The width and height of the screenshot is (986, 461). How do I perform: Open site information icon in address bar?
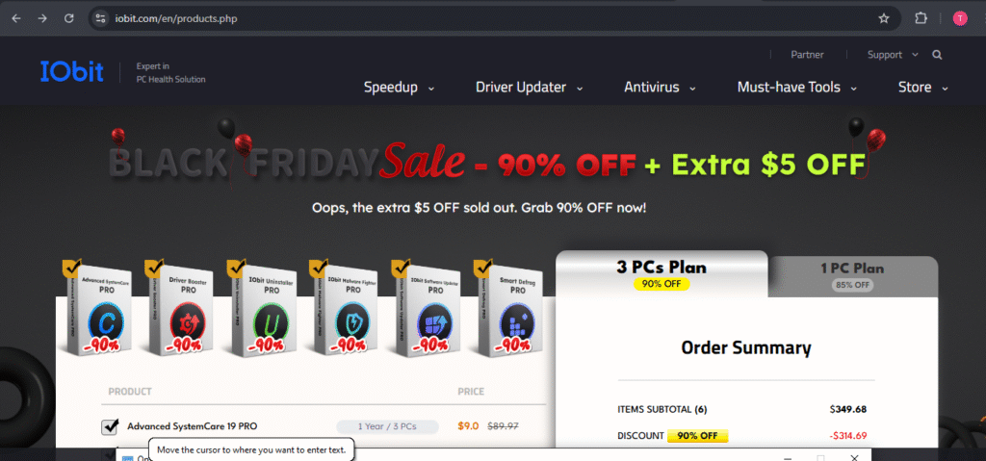pos(100,18)
